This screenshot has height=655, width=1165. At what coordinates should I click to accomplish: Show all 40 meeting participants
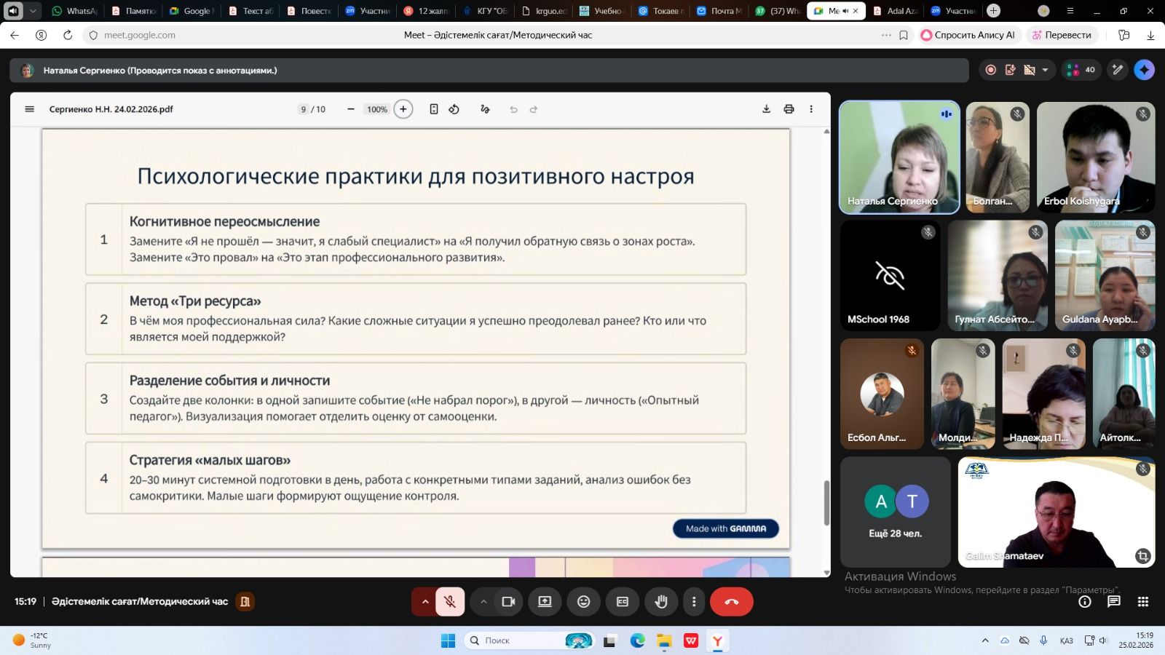[x=1081, y=70]
